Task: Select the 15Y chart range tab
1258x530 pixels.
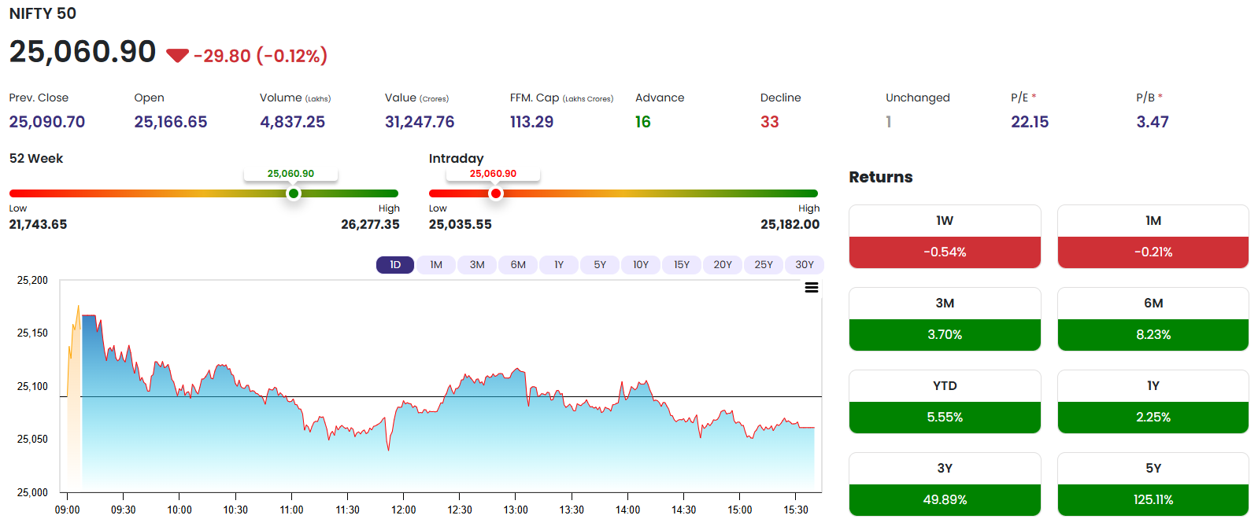Action: point(682,265)
